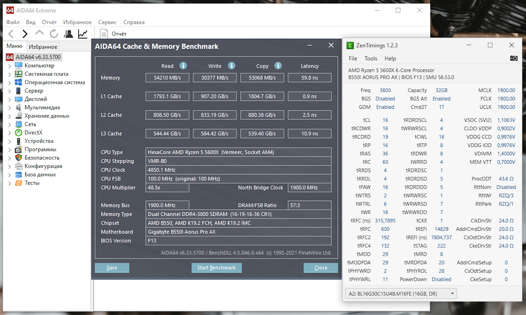Open the user icon in the AIDA64 toolbar
The height and width of the screenshot is (315, 526).
tap(68, 33)
